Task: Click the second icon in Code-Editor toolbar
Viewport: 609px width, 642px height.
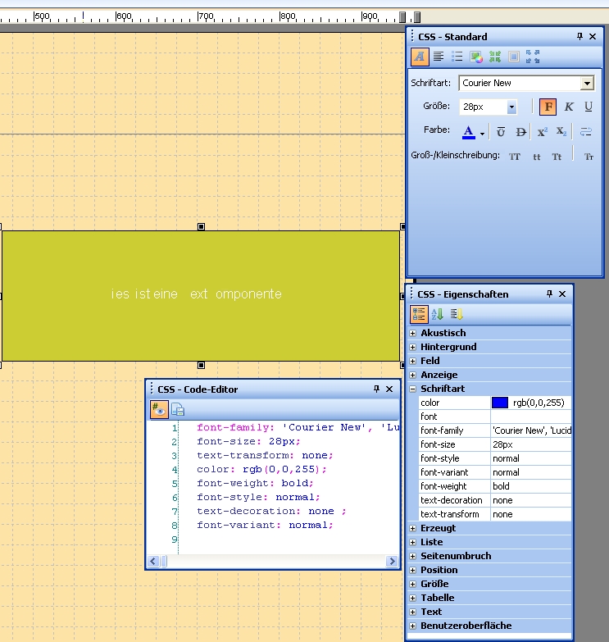Action: coord(178,409)
